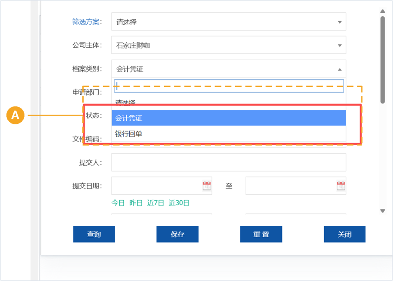
Task: Click the 提交日期 start date field
Action: coord(162,186)
